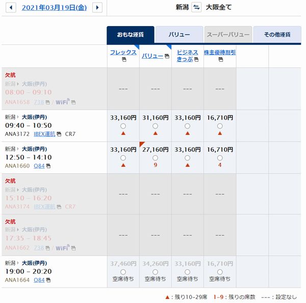
Task: Click popup icon beside 738 on ANA1662
Action: 47,248
